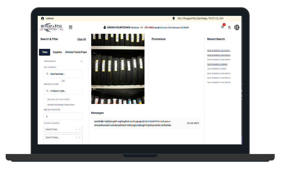Click the user profile icon next to rudresh
This screenshot has width=283, height=170.
[43, 18]
